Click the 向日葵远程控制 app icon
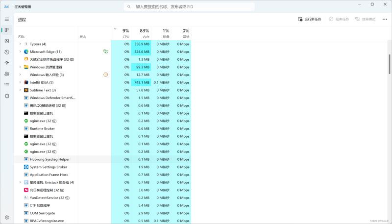This screenshot has width=392, height=224. coord(26,190)
